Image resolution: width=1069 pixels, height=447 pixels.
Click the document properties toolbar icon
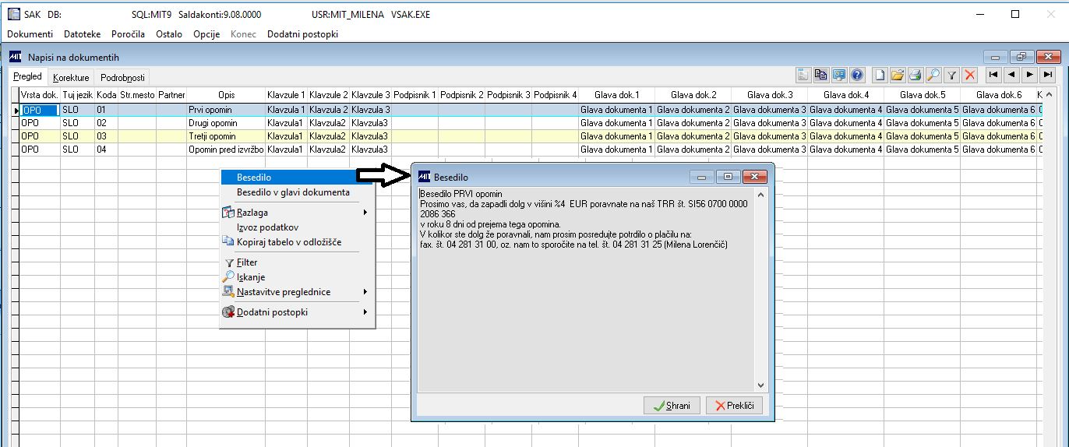(x=803, y=75)
